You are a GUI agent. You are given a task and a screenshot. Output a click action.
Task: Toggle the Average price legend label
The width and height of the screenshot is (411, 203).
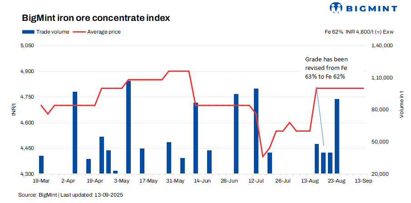(104, 32)
